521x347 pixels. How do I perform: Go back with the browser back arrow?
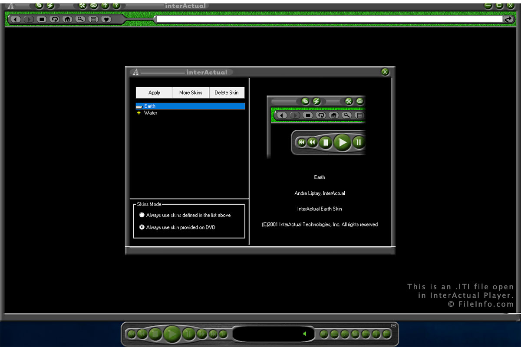16,19
